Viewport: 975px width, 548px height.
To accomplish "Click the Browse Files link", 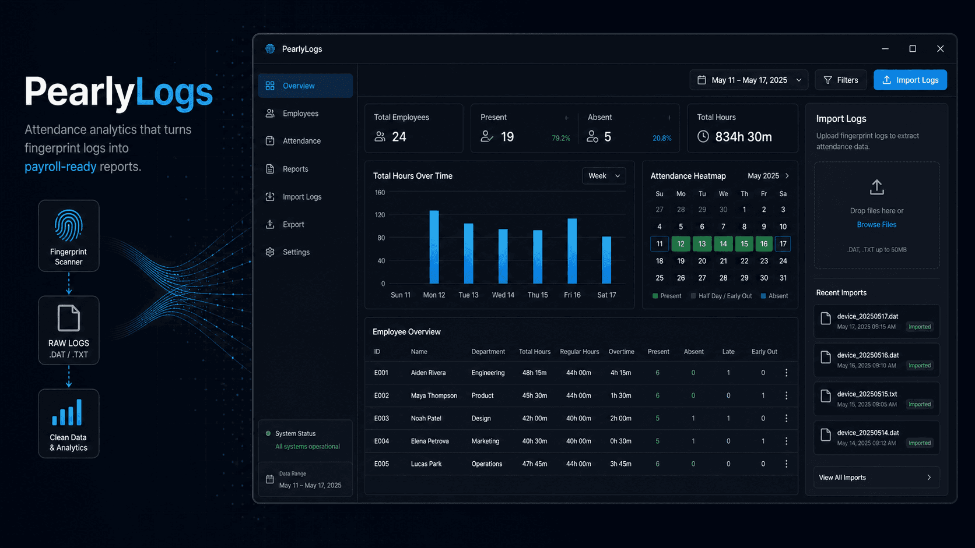I will coord(876,225).
